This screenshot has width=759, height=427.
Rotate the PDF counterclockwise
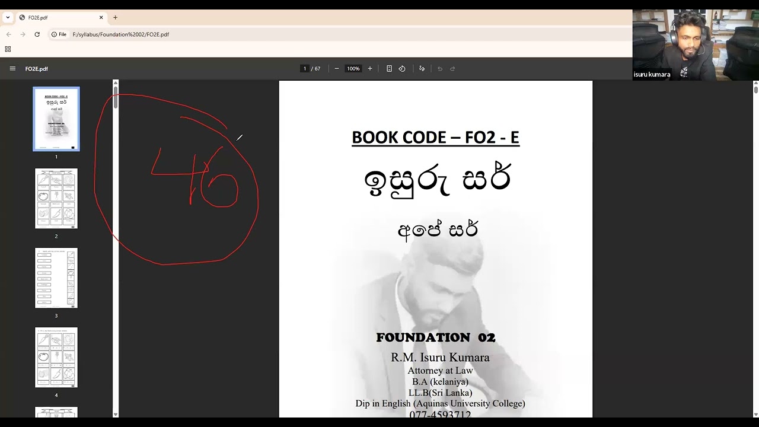click(402, 69)
